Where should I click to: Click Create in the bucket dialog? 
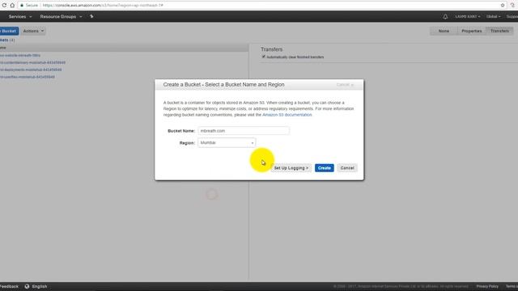(x=324, y=168)
